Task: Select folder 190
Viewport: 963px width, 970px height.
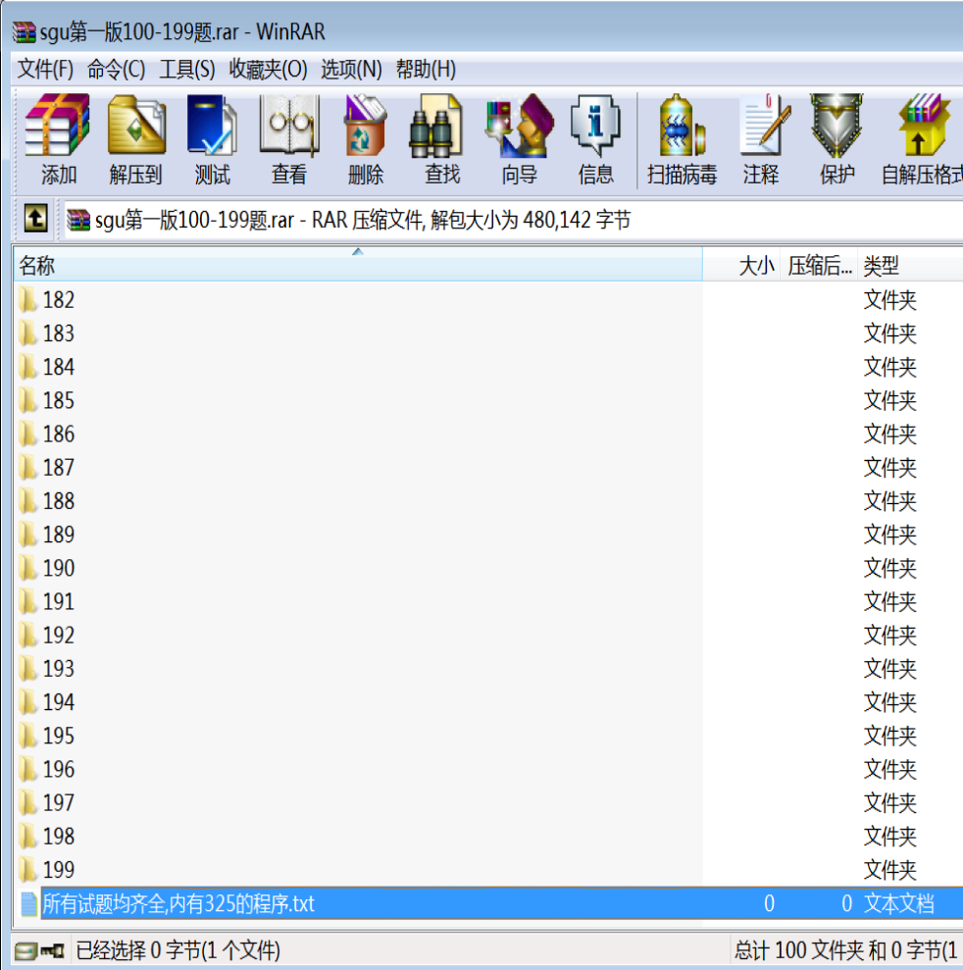Action: 59,568
